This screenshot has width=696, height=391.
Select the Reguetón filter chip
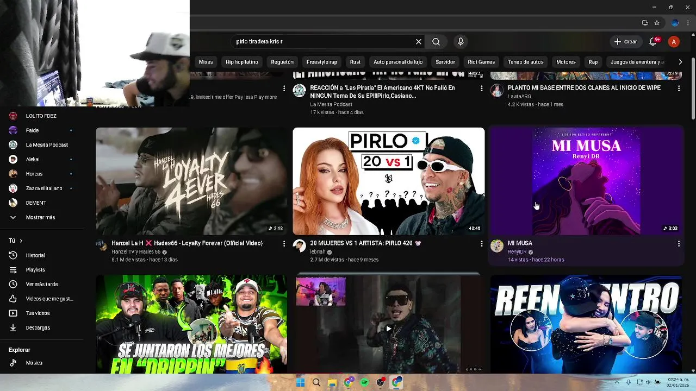click(282, 62)
